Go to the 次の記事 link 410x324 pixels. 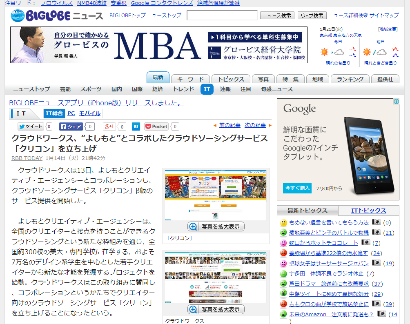(255, 125)
